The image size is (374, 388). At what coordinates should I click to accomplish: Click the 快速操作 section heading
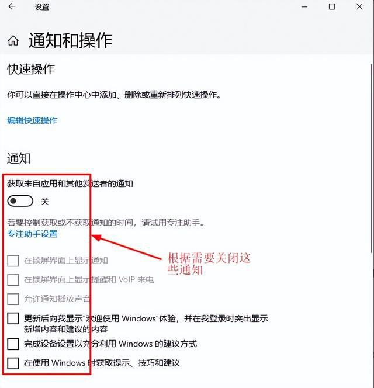[x=31, y=69]
